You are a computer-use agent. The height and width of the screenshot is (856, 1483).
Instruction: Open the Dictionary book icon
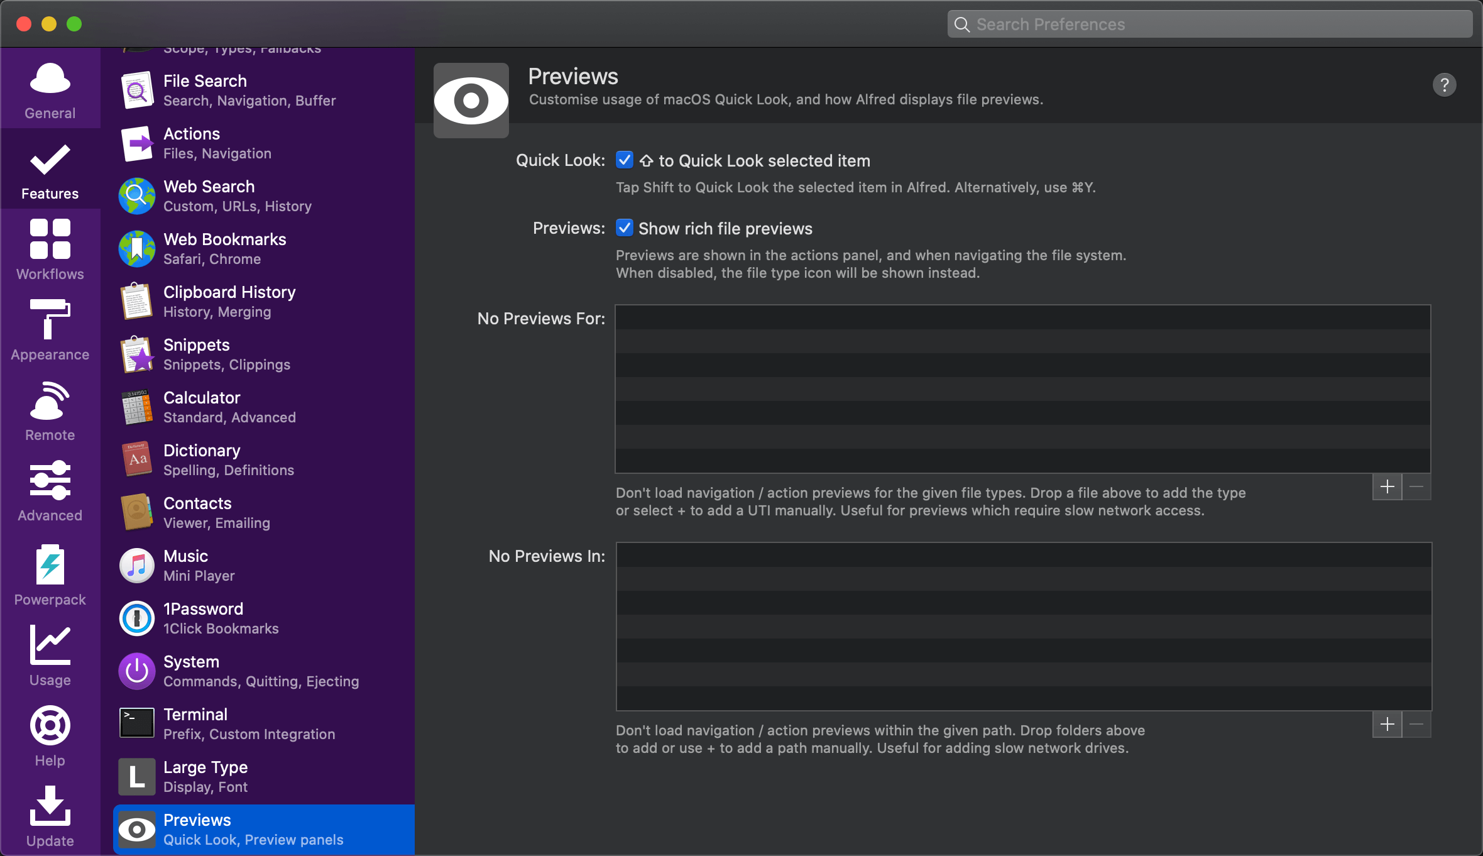click(137, 460)
